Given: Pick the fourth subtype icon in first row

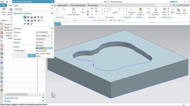Looking at the screenshot, I should point(35,17).
